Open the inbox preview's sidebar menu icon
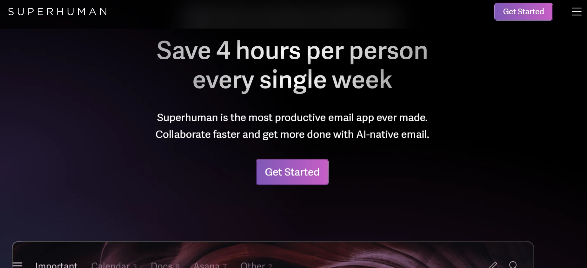587x268 pixels. click(17, 265)
